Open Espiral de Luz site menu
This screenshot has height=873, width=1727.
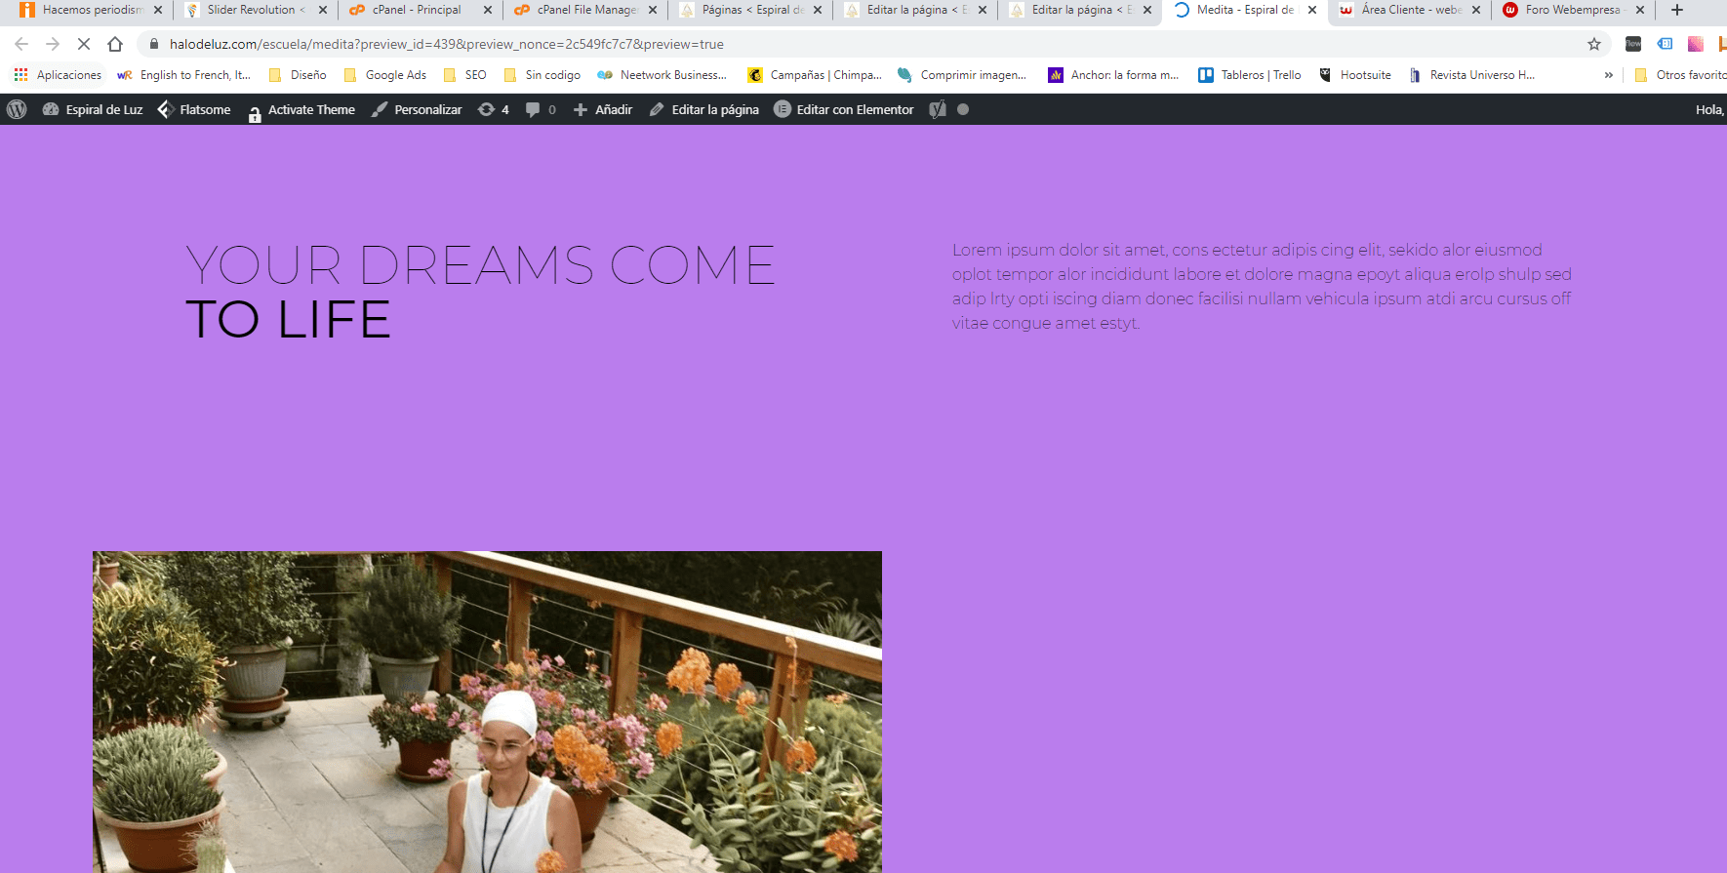(93, 109)
